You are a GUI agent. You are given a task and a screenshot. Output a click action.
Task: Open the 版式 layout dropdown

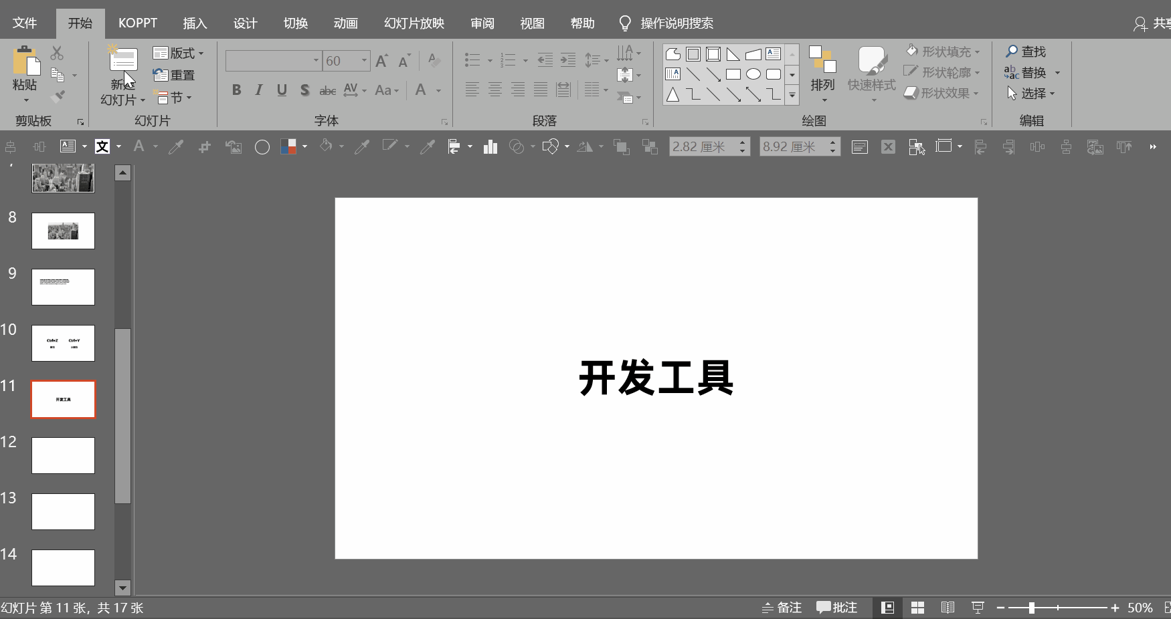point(178,53)
